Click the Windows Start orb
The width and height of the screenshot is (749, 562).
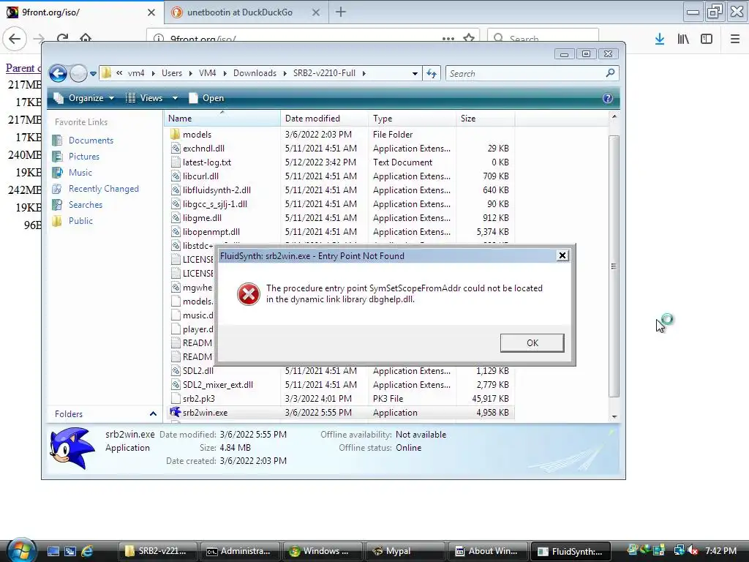coord(21,550)
